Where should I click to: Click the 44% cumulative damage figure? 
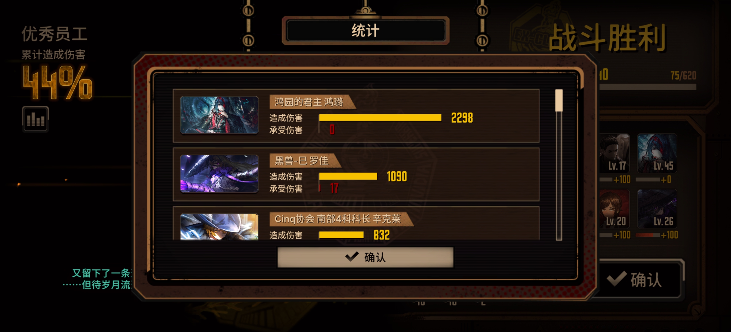click(58, 82)
